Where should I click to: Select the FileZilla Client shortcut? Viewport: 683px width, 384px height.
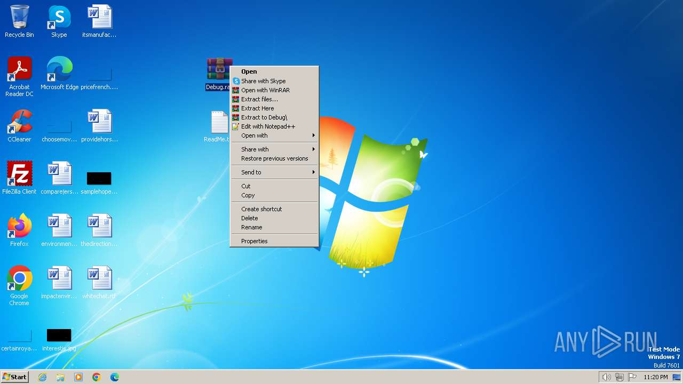click(x=19, y=178)
